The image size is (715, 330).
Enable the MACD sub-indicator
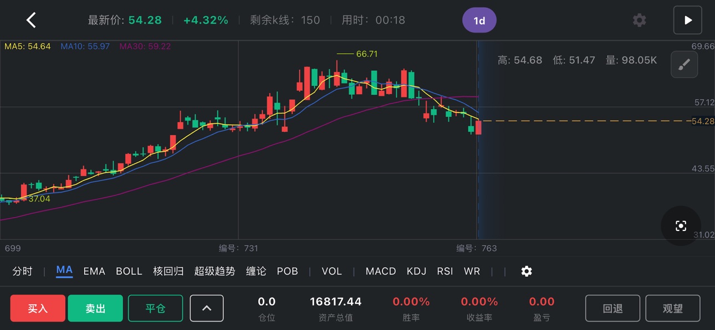click(x=381, y=271)
